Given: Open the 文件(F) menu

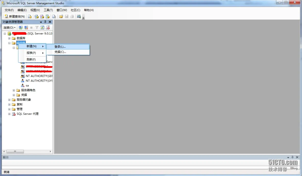Looking at the screenshot, I should pyautogui.click(x=9, y=10).
